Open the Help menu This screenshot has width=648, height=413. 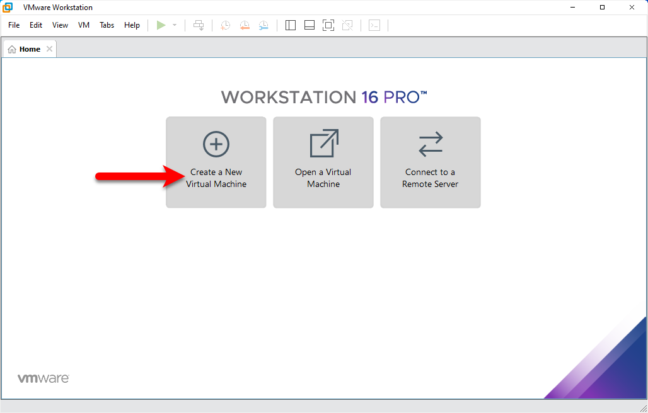(132, 25)
